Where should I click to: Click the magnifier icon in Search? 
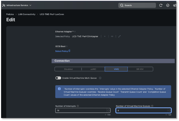tap(122, 5)
